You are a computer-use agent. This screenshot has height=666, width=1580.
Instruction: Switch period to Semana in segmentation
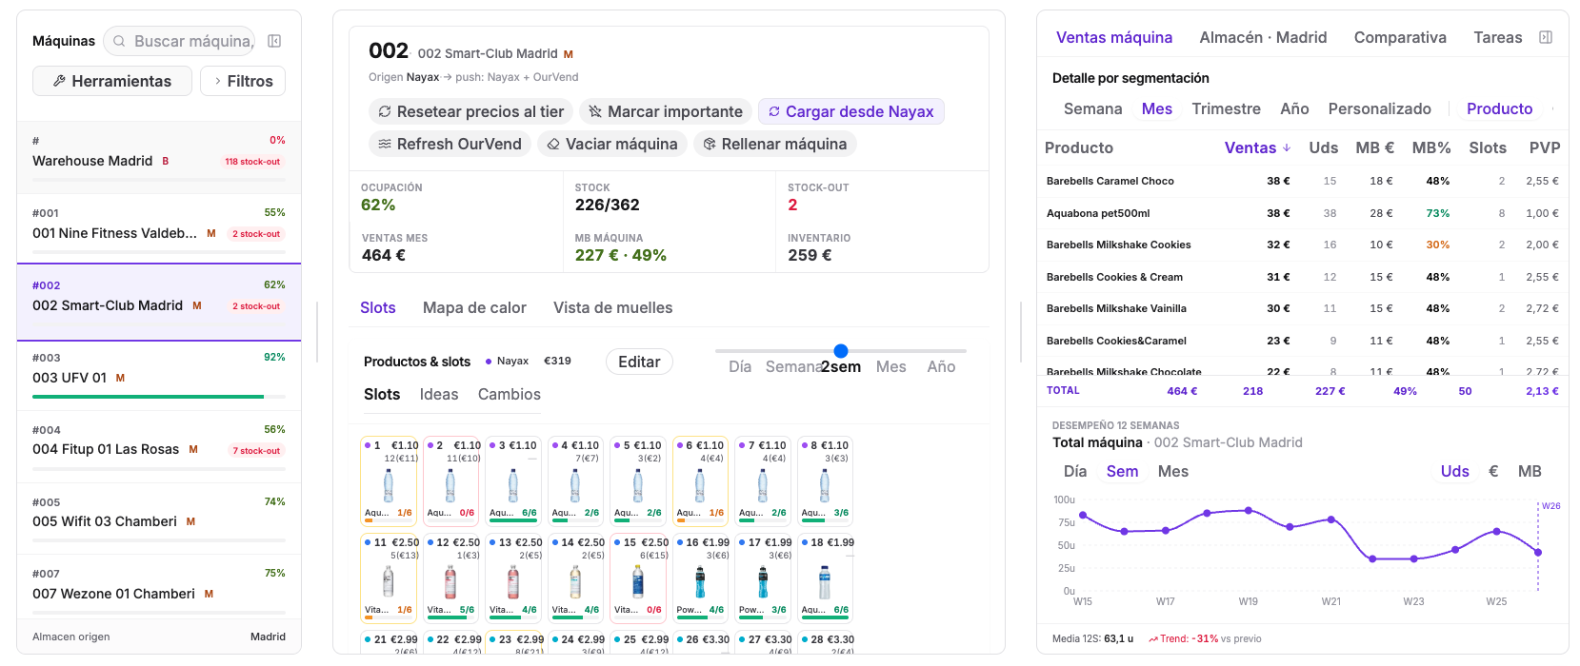[x=1092, y=108]
